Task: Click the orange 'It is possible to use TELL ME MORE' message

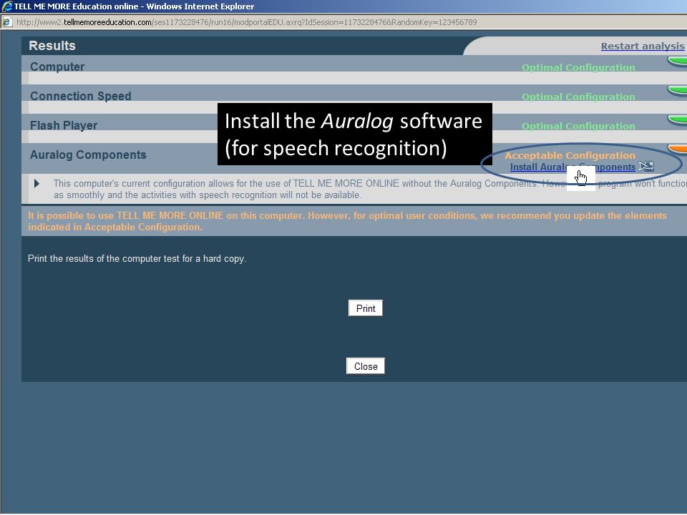Action: click(x=347, y=221)
